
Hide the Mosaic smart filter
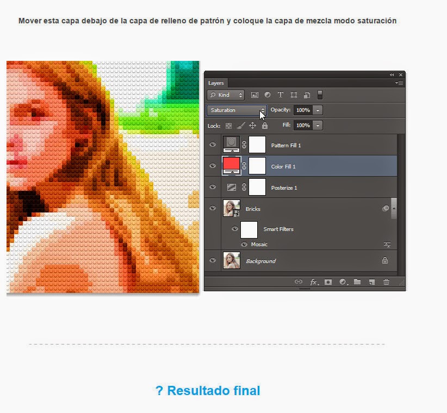[244, 245]
